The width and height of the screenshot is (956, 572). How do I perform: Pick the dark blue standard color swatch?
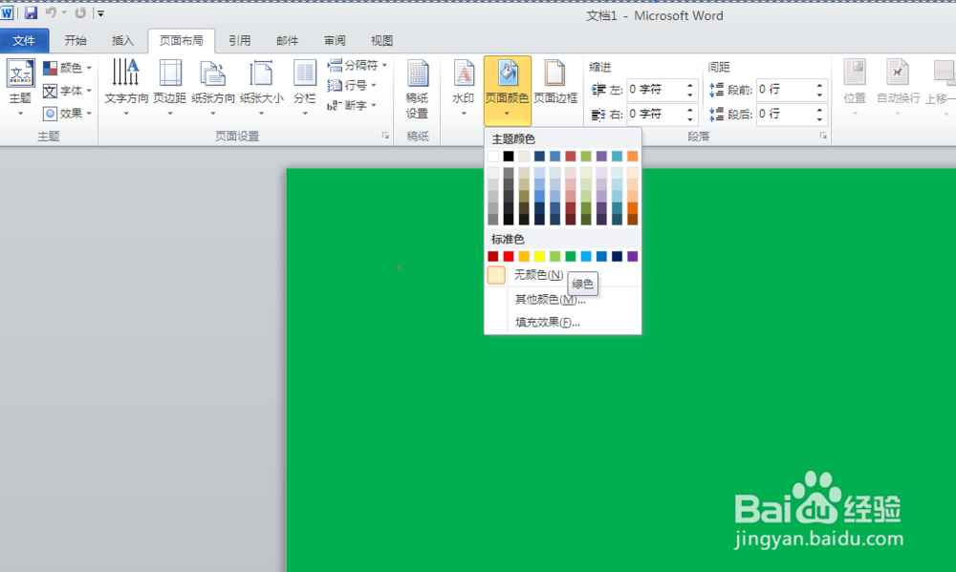[617, 257]
